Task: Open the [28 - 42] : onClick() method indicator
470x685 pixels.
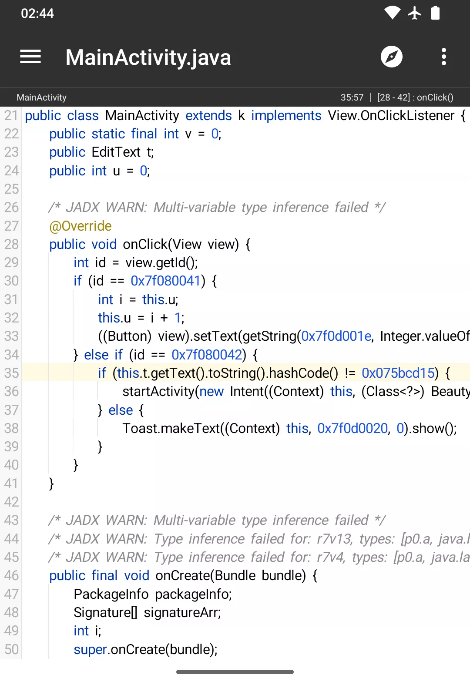Action: coord(415,97)
